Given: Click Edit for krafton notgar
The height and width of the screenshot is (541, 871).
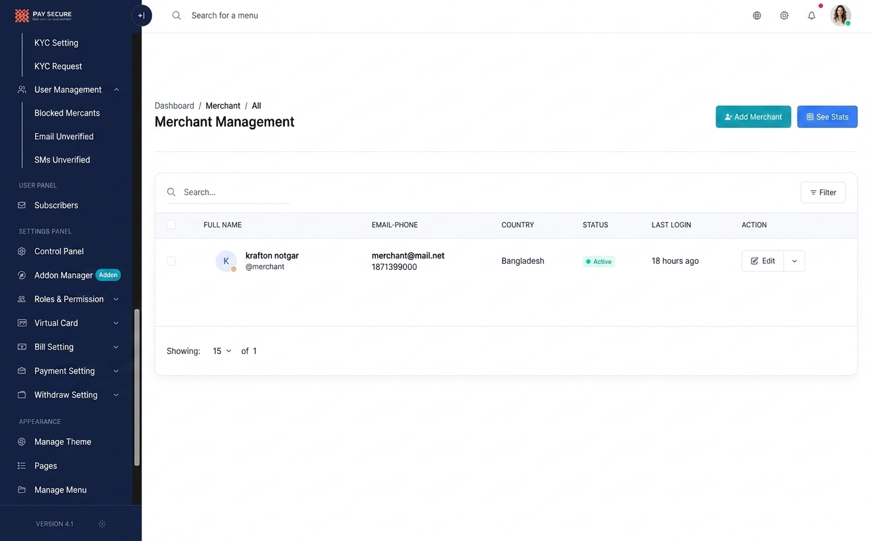Looking at the screenshot, I should pos(763,261).
